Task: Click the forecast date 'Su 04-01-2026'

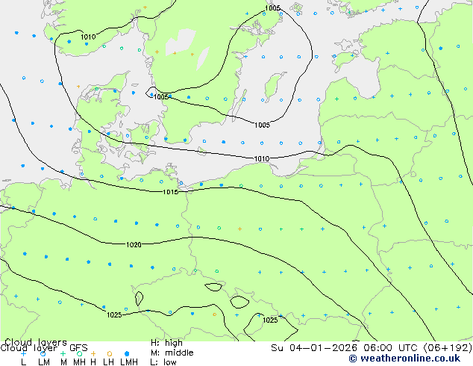Action: point(314,347)
